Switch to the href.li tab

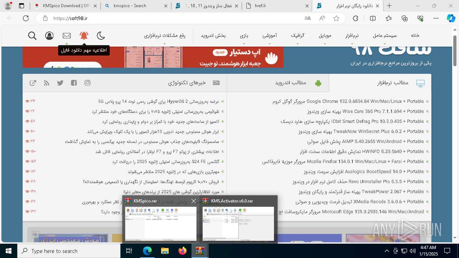(x=277, y=6)
